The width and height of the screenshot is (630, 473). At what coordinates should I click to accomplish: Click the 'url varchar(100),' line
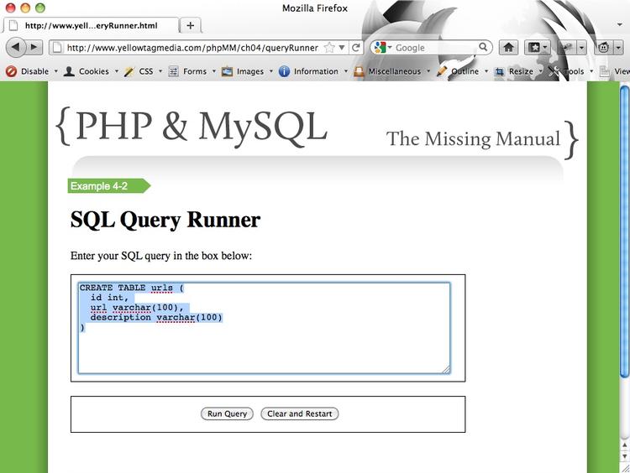click(137, 308)
